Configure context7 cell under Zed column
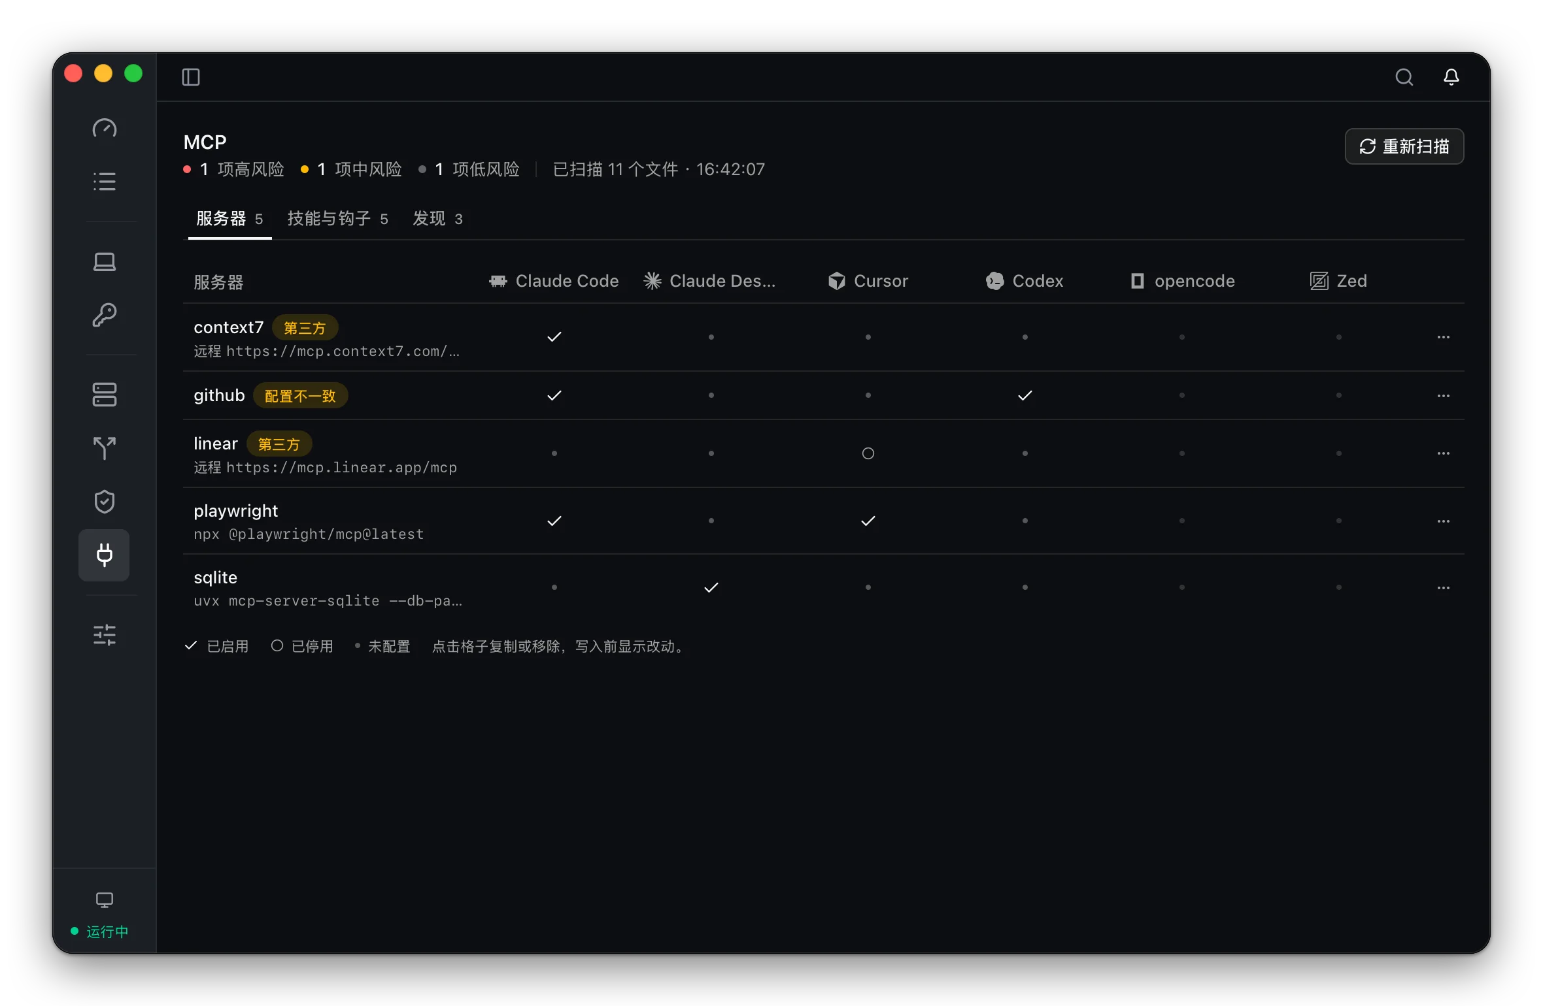 [1339, 337]
